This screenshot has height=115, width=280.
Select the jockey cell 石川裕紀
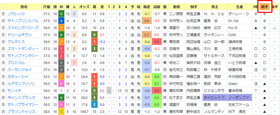[194, 28]
